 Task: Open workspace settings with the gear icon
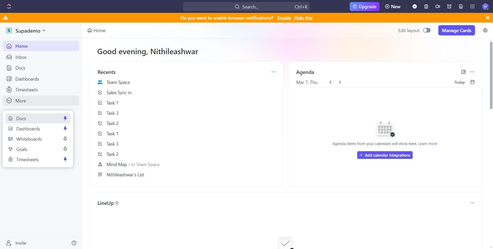485,30
